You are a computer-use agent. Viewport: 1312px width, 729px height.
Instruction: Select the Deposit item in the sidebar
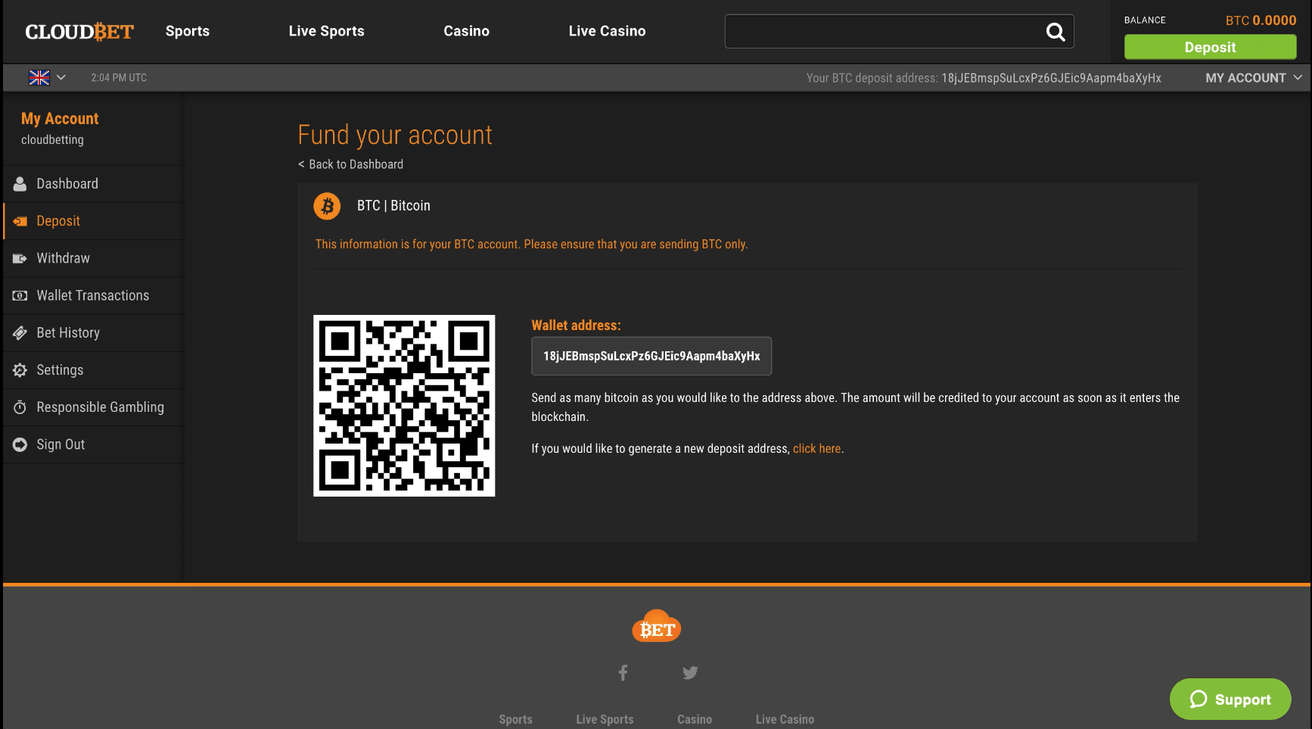94,221
